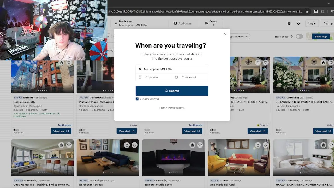Click the Track prices info icon
This screenshot has width=334, height=188.
point(291,37)
